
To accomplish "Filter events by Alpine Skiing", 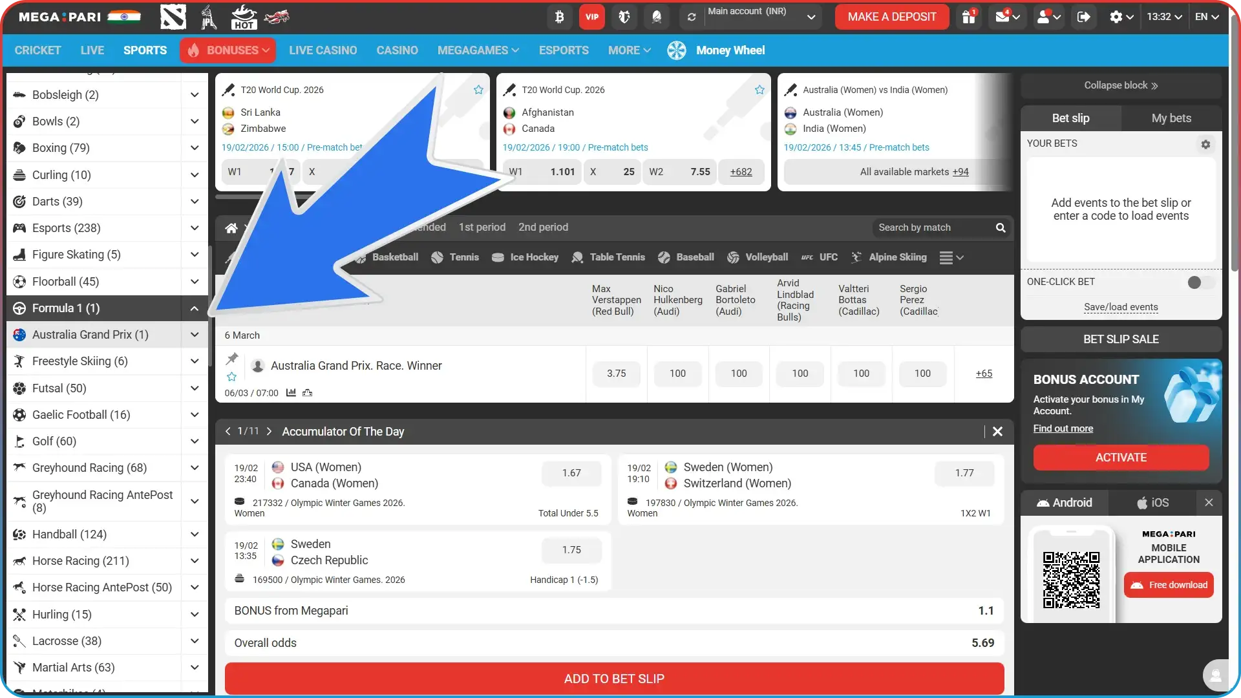I will coord(889,257).
